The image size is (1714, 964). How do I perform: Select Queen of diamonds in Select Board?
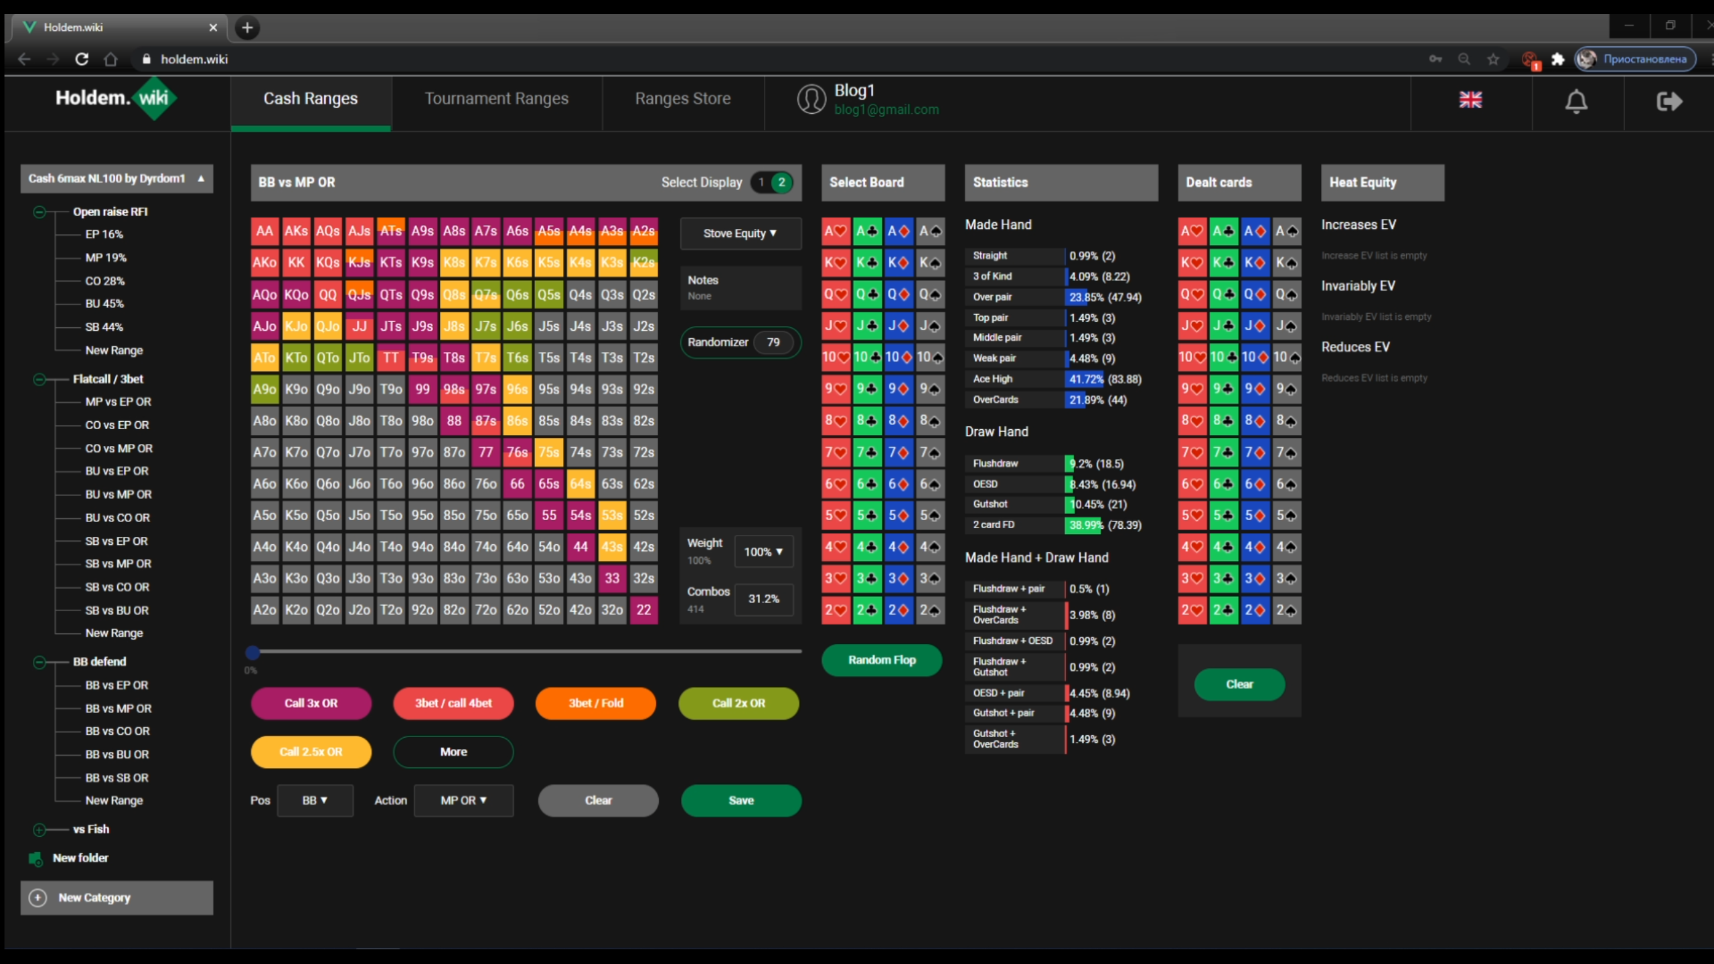point(899,294)
